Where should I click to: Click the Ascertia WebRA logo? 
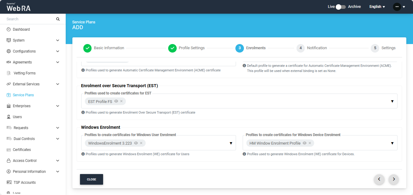point(19,7)
